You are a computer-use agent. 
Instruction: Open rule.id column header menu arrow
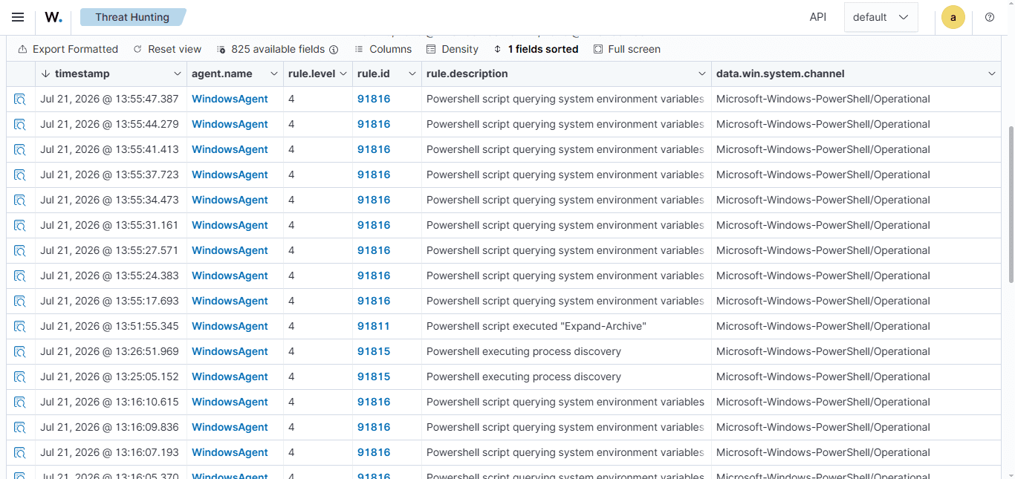pyautogui.click(x=412, y=74)
